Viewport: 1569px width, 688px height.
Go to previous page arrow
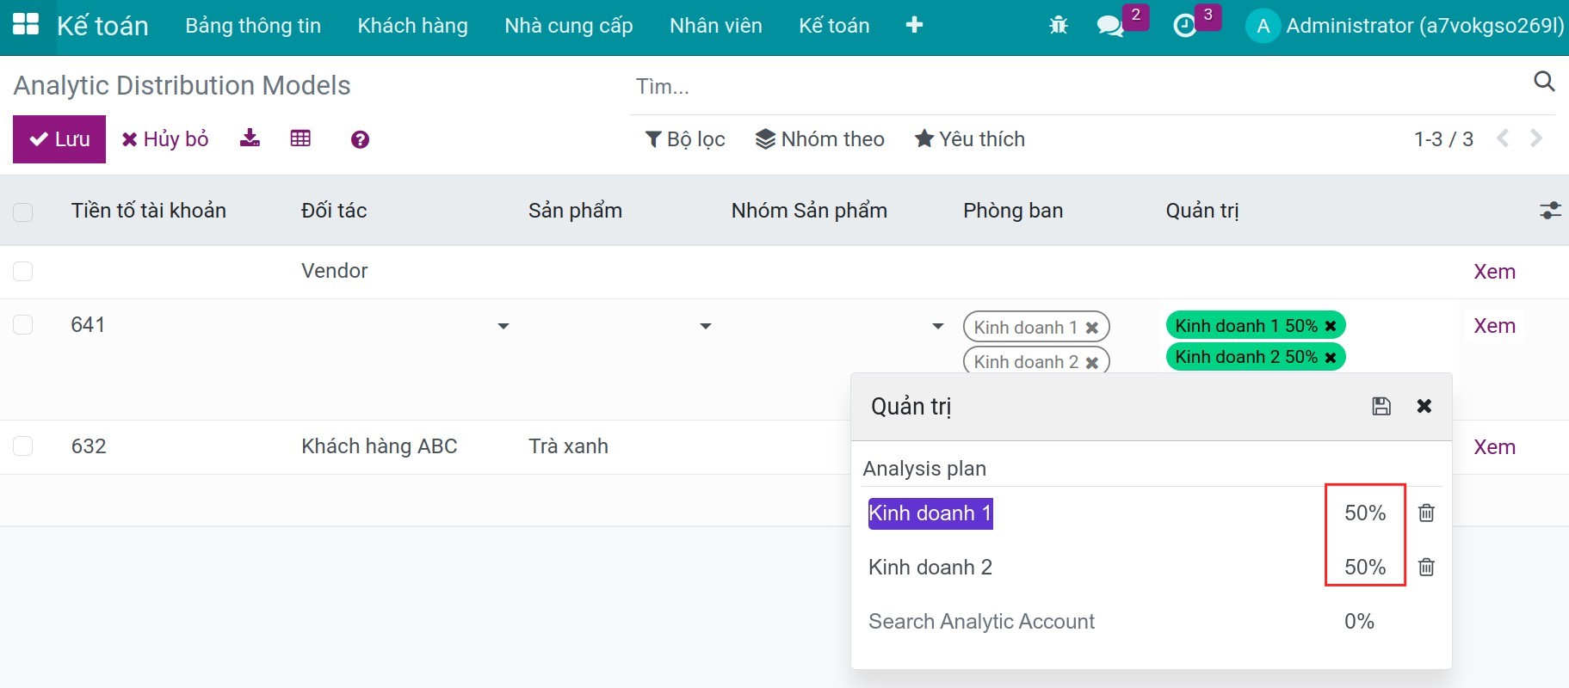1503,138
